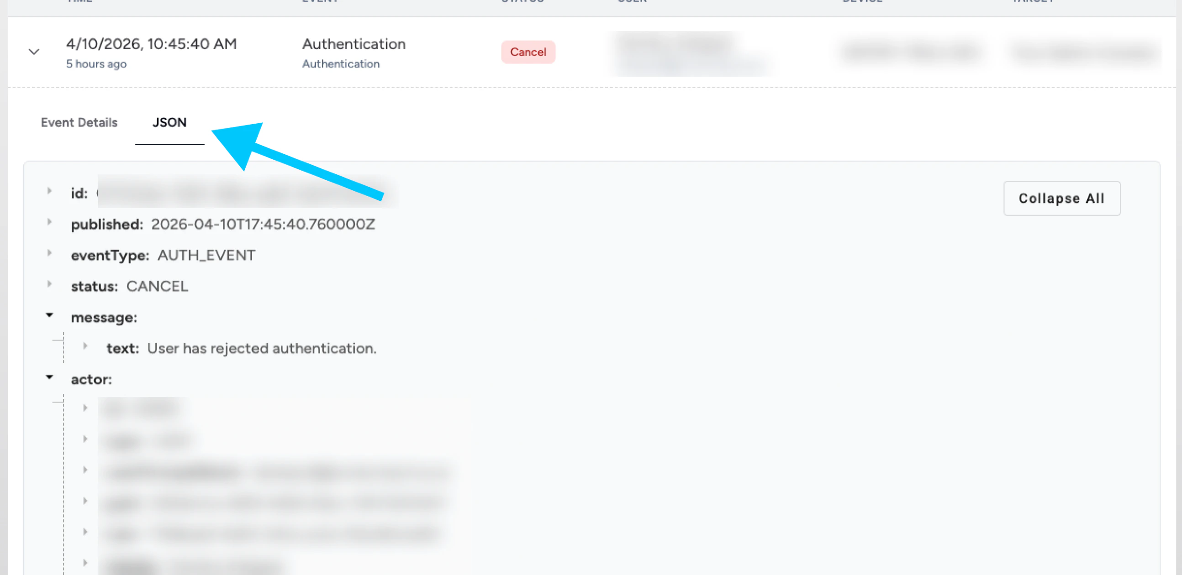Expand the text field arrow
Image resolution: width=1182 pixels, height=575 pixels.
(85, 346)
